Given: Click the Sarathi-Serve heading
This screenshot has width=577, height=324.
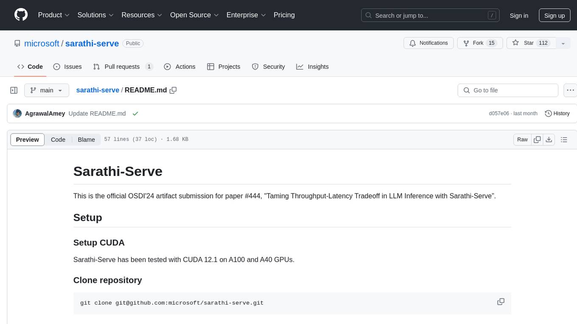Looking at the screenshot, I should (x=118, y=171).
